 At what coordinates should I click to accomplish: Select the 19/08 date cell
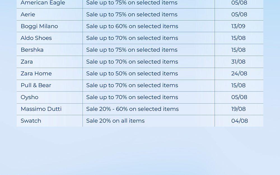238,109
